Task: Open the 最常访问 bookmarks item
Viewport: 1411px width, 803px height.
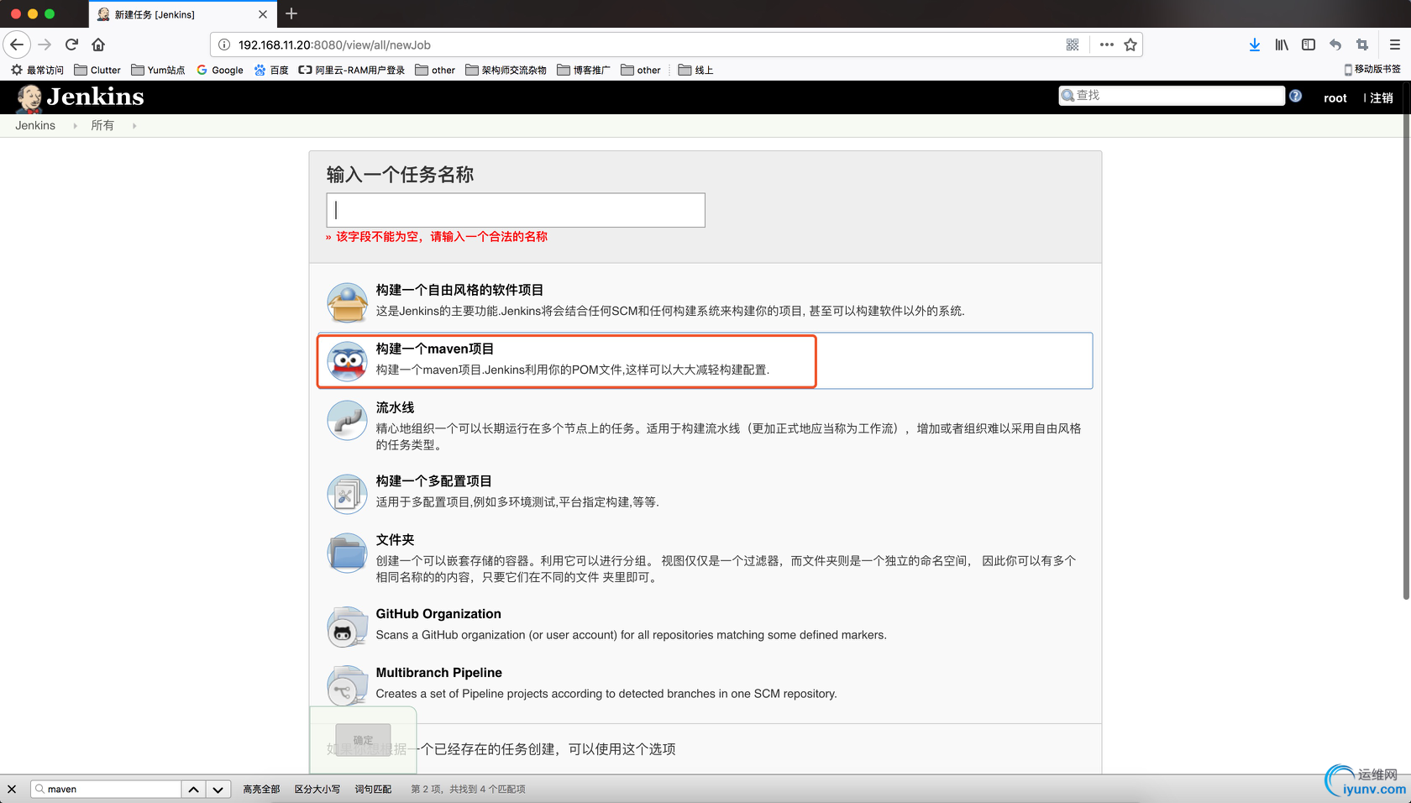Action: pyautogui.click(x=37, y=70)
